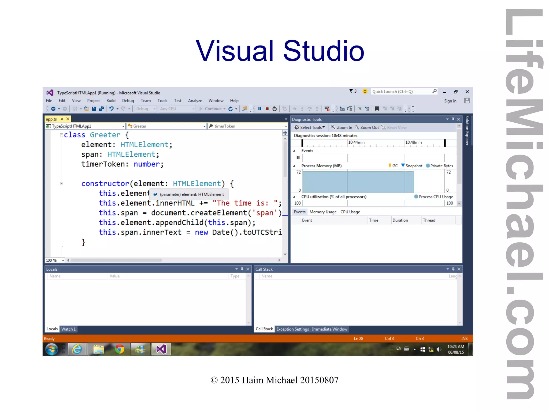
Task: Pin the app.ts tab
Action: [x=62, y=119]
